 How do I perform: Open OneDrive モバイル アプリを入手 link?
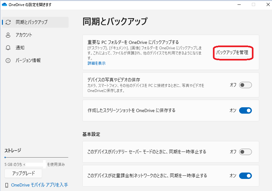40,185
